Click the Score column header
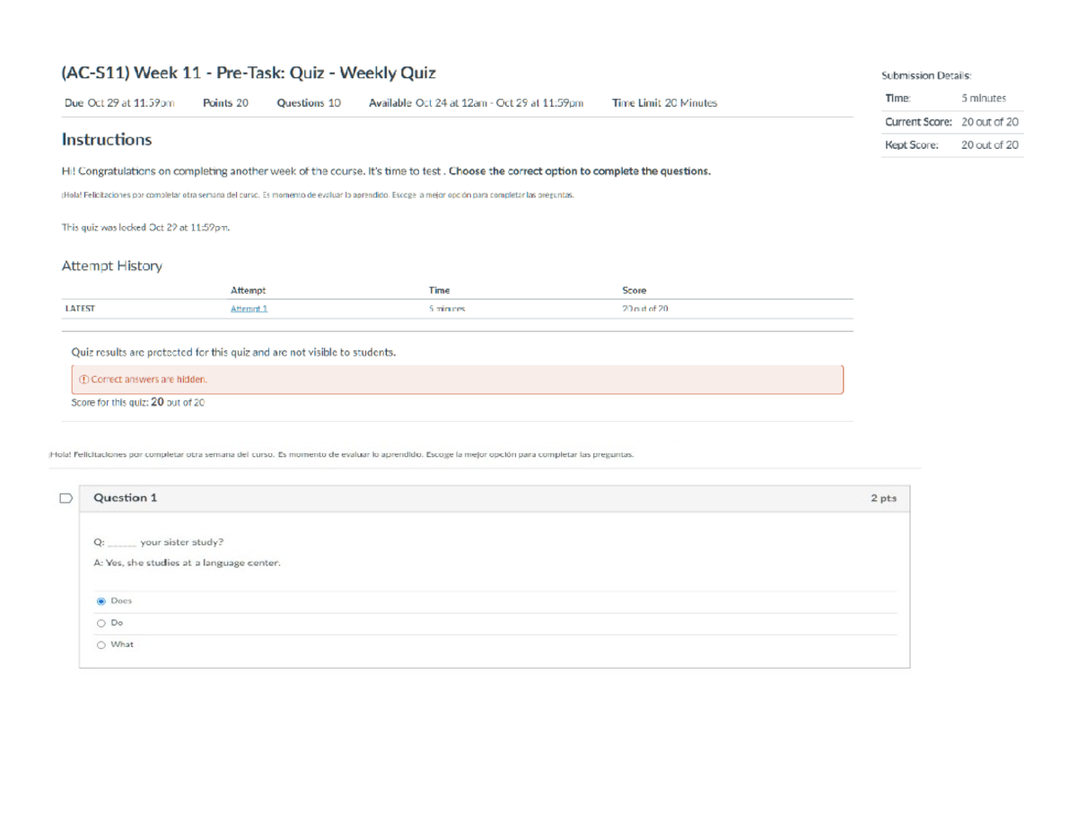This screenshot has height=832, width=1077. [x=634, y=291]
